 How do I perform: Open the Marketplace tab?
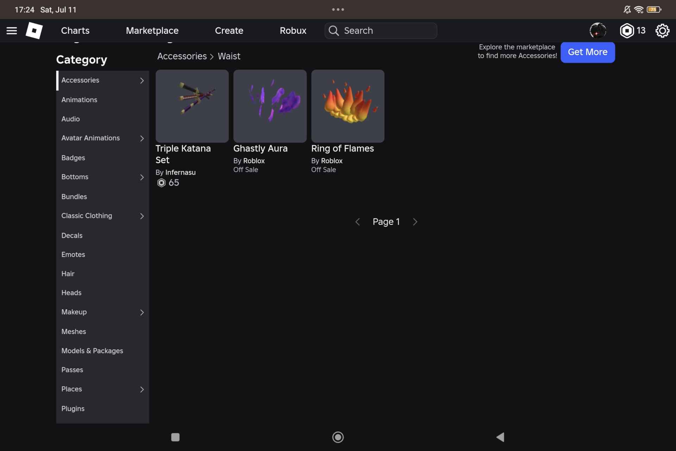(152, 31)
